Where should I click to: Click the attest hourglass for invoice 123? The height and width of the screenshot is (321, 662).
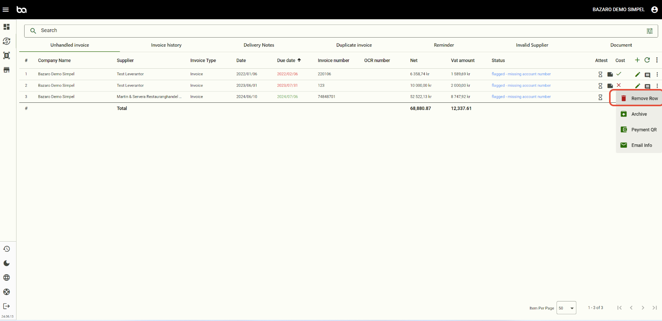[600, 86]
